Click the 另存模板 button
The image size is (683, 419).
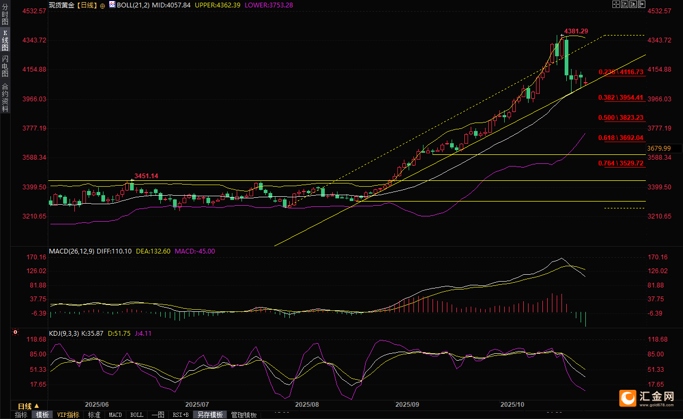[x=210, y=415]
